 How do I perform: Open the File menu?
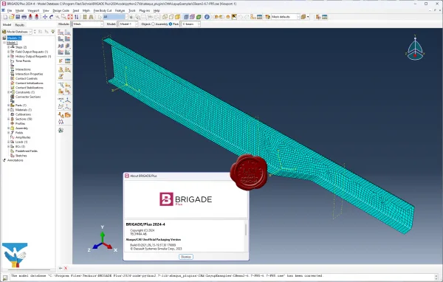point(10,11)
